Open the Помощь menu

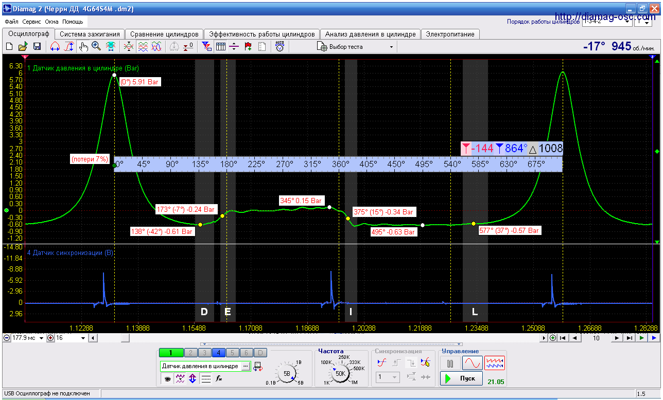[73, 22]
